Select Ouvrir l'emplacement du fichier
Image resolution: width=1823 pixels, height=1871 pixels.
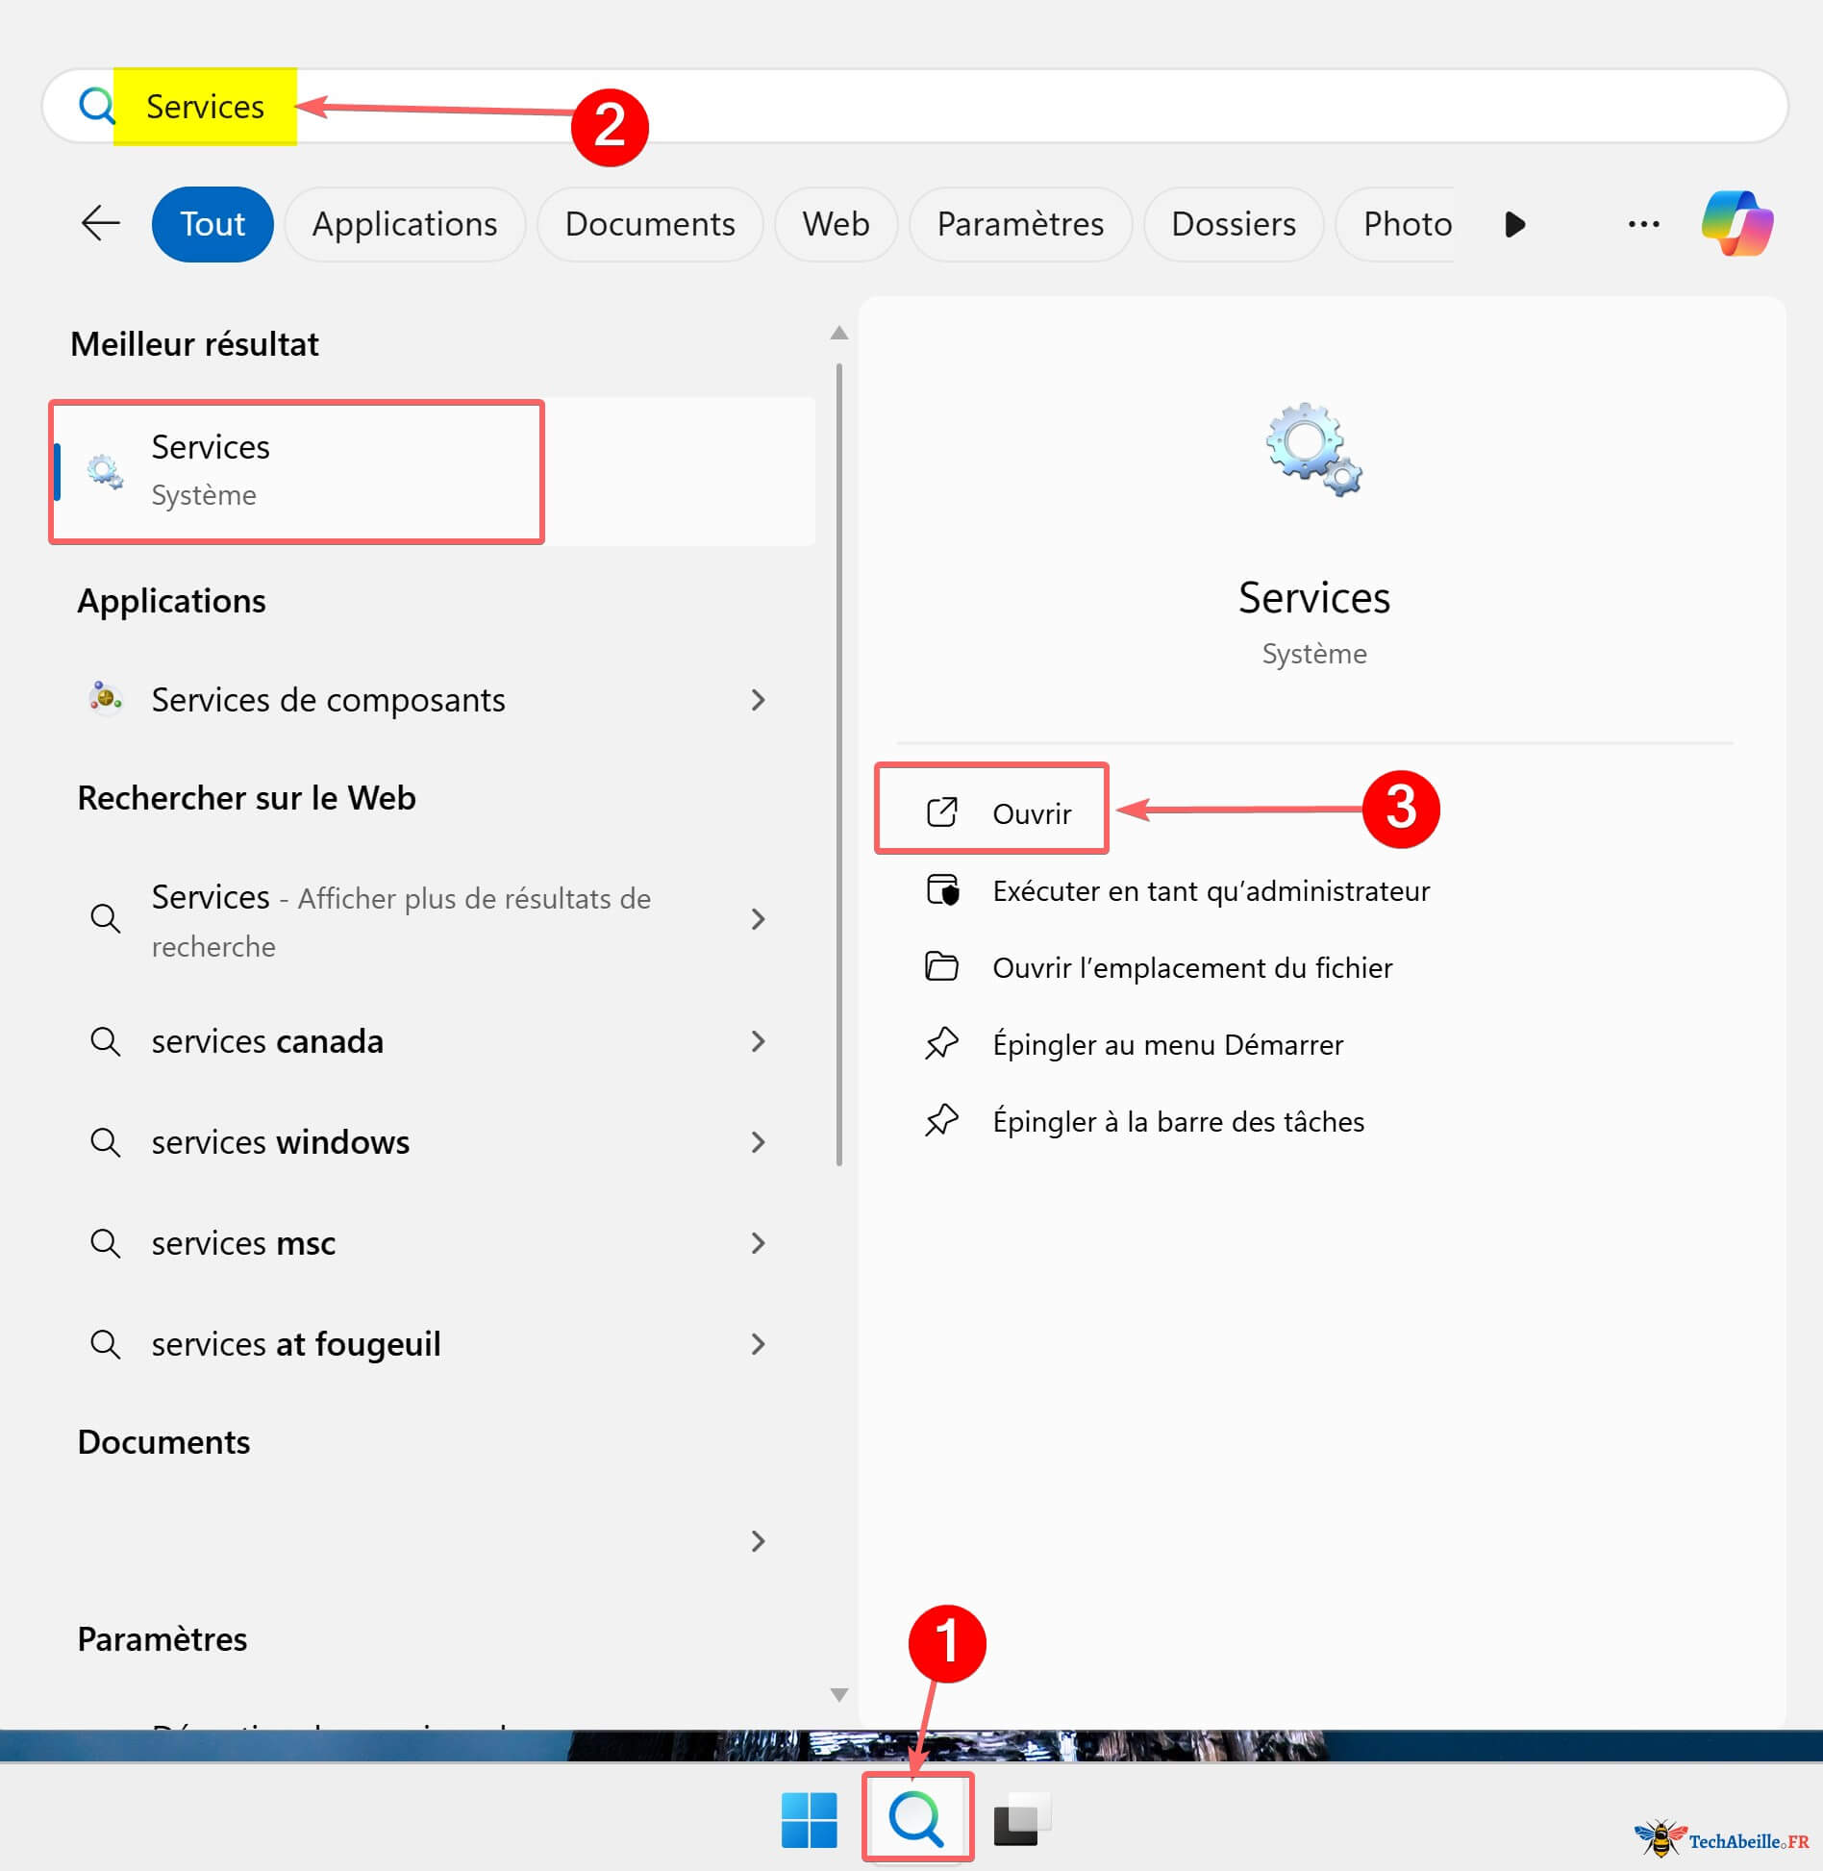click(x=1191, y=967)
